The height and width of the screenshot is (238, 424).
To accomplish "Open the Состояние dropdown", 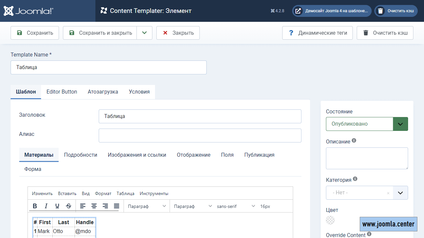I will [x=367, y=124].
